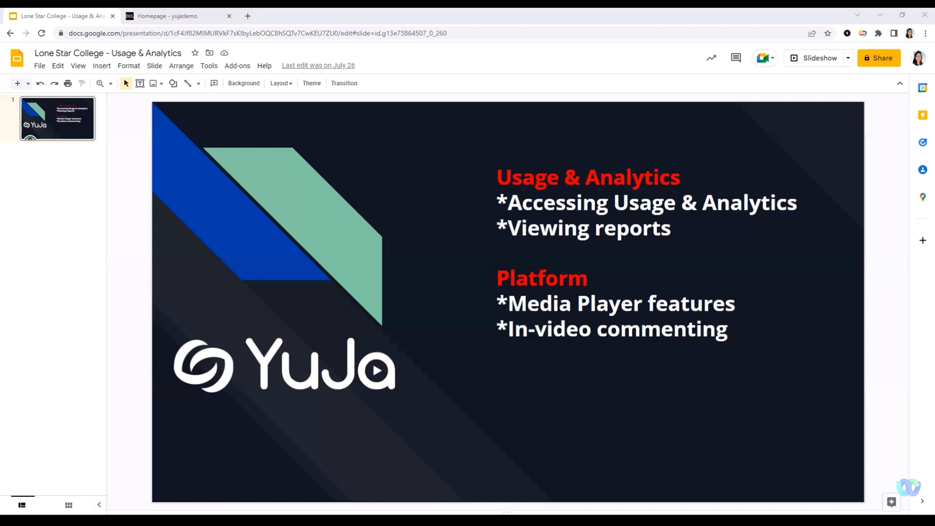This screenshot has width=935, height=526.
Task: Select the text box tool
Action: (x=140, y=83)
